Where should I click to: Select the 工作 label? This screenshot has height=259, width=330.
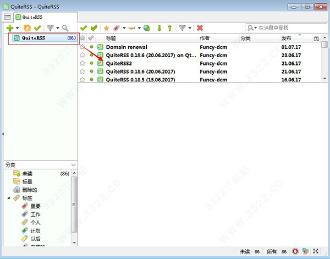[x=35, y=214]
